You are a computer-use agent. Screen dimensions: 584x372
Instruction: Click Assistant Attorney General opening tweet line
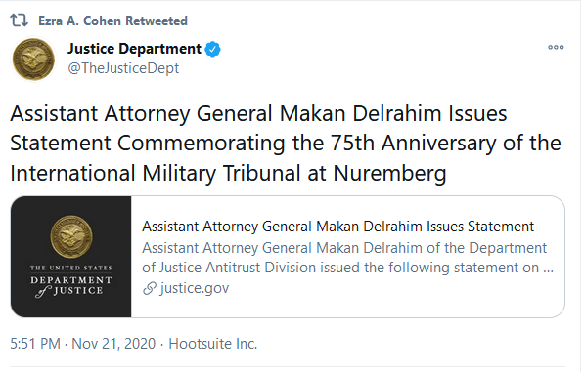coord(258,113)
